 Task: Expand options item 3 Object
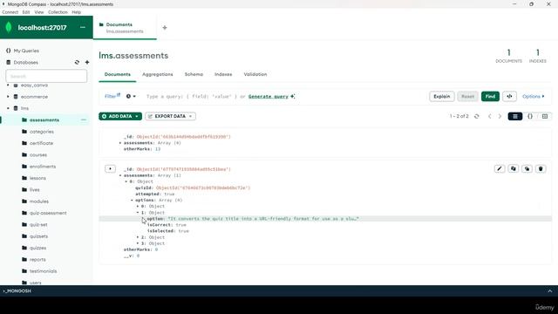point(138,243)
